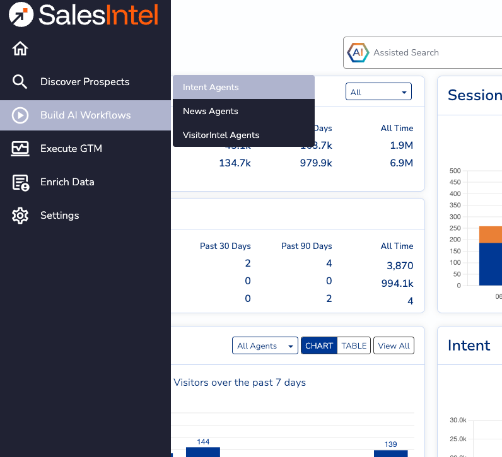This screenshot has height=457, width=502.
Task: Select Intent Agents from submenu
Action: (243, 87)
